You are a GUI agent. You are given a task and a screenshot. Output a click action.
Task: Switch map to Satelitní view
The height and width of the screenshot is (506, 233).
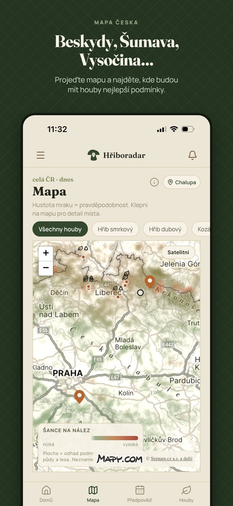click(178, 252)
